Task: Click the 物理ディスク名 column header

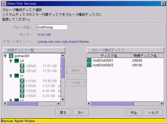Action: point(145,56)
